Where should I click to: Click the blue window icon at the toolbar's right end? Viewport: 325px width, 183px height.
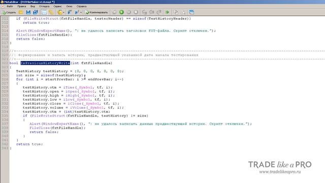coord(192,12)
